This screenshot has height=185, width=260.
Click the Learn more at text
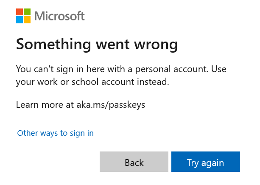(x=45, y=105)
